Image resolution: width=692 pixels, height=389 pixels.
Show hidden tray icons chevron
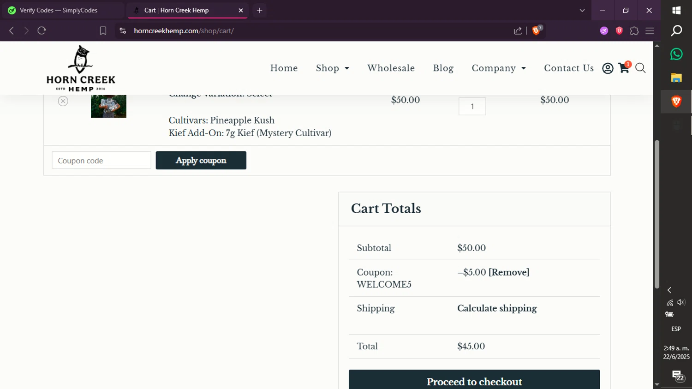tap(669, 290)
